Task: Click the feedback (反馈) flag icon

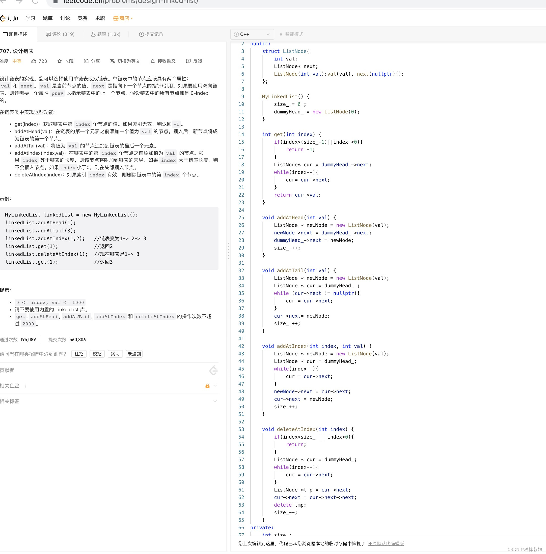Action: point(188,61)
